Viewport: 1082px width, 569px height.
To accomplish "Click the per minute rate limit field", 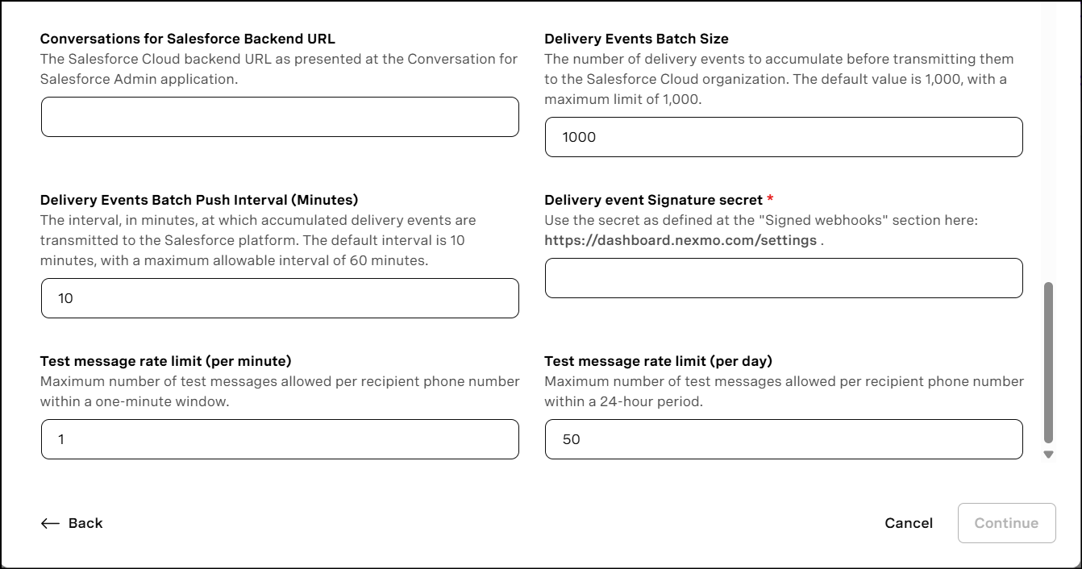I will coord(280,439).
